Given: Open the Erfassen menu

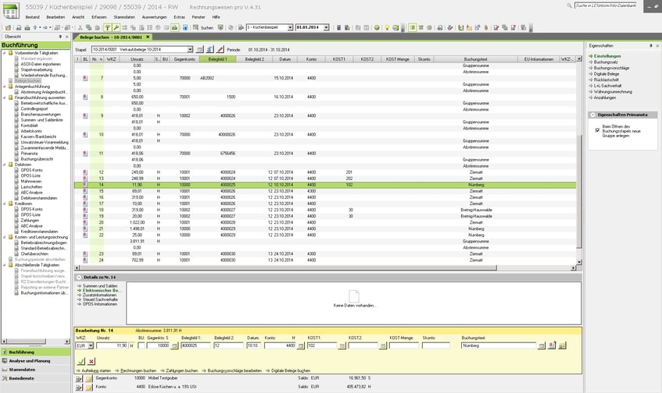Looking at the screenshot, I should coord(98,17).
